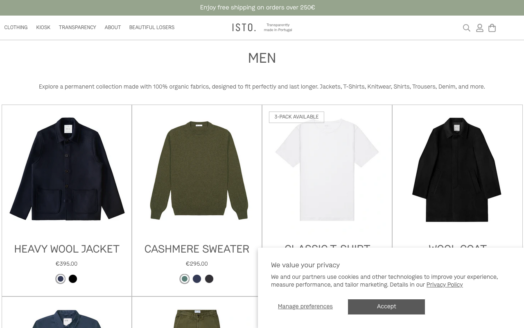Open the search icon in header
Screen dimensions: 524x328
pos(466,28)
